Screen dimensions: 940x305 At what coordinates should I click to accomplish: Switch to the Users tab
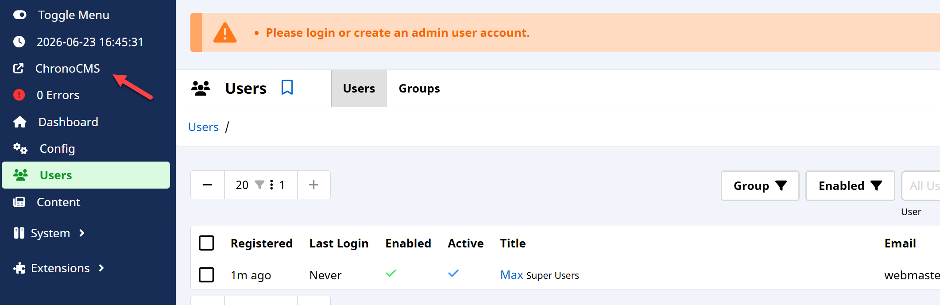(x=359, y=88)
